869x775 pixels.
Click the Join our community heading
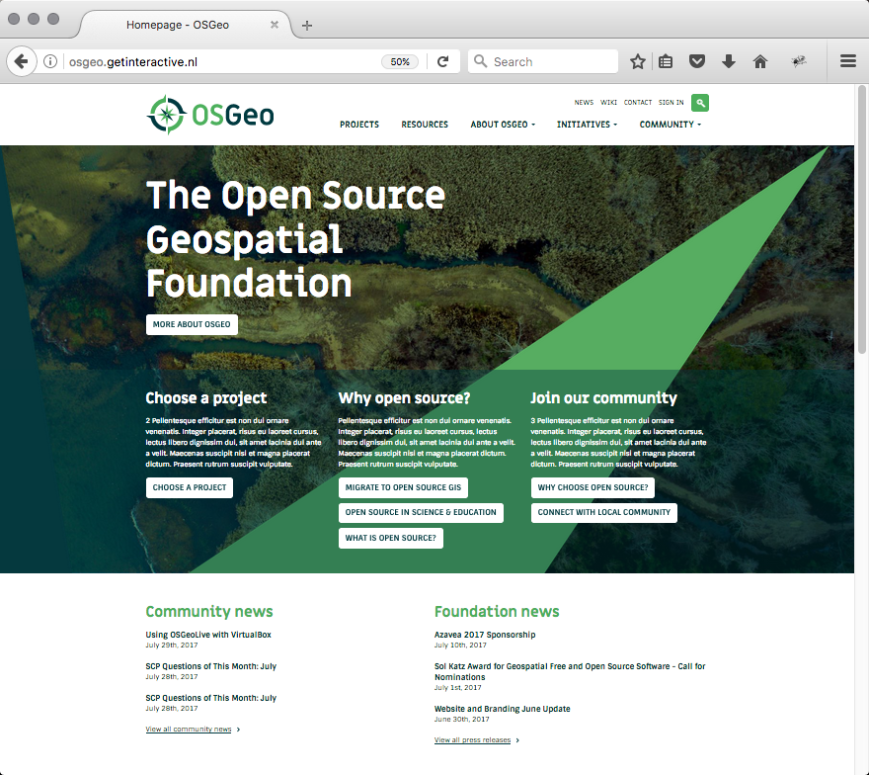(604, 398)
